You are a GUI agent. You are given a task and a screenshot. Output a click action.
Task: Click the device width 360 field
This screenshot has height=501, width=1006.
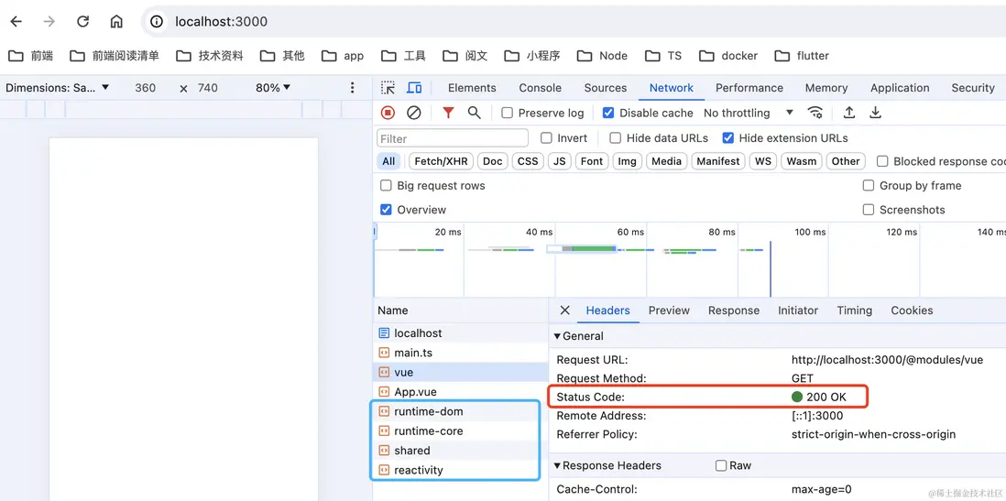pyautogui.click(x=145, y=88)
